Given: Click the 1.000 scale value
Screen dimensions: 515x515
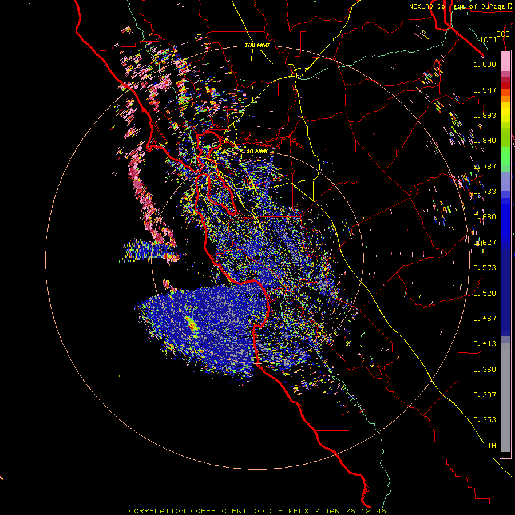Looking at the screenshot, I should pyautogui.click(x=485, y=64).
